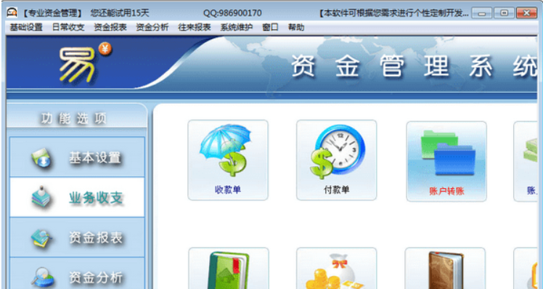This screenshot has height=289, width=543.
Task: Click the gold coins money bag icon
Action: click(336, 268)
